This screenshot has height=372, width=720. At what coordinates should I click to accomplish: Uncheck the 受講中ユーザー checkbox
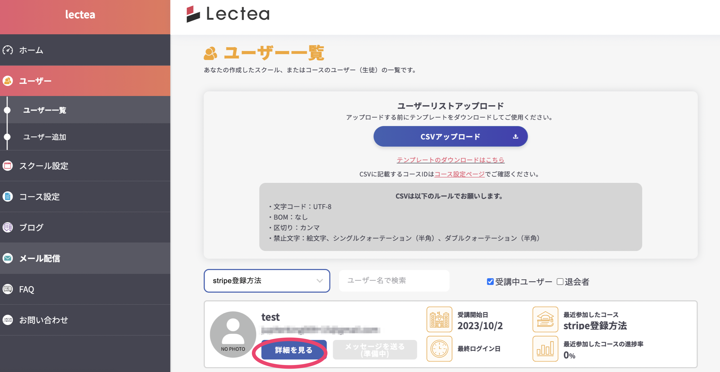click(x=490, y=282)
